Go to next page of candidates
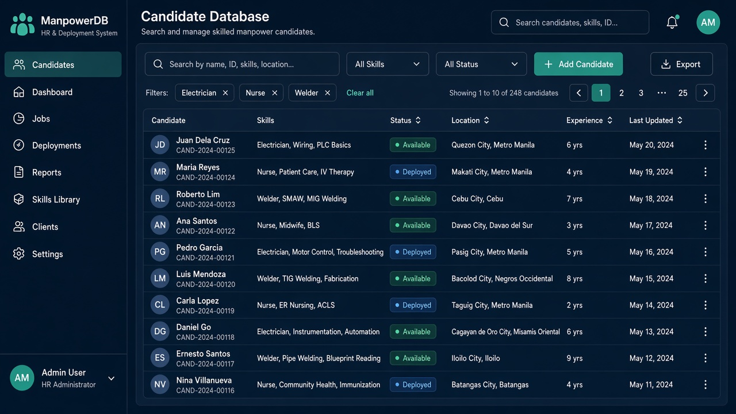Viewport: 736px width, 414px height. (x=706, y=93)
